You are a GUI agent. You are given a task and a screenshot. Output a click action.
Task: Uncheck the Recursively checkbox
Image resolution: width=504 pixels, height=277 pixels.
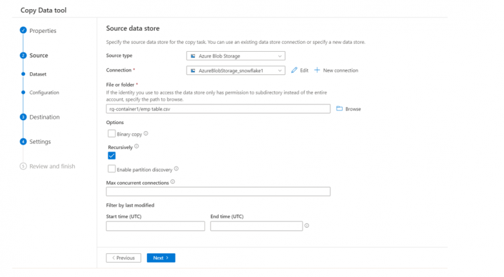[x=112, y=156]
